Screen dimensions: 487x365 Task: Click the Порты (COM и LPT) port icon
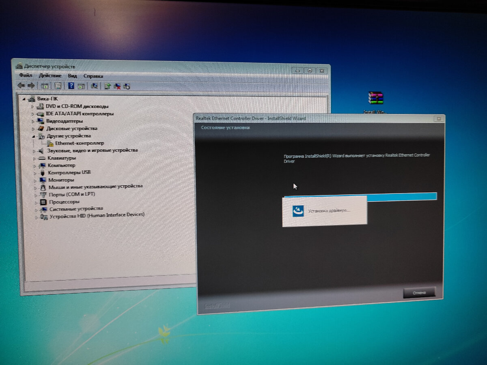(x=43, y=195)
